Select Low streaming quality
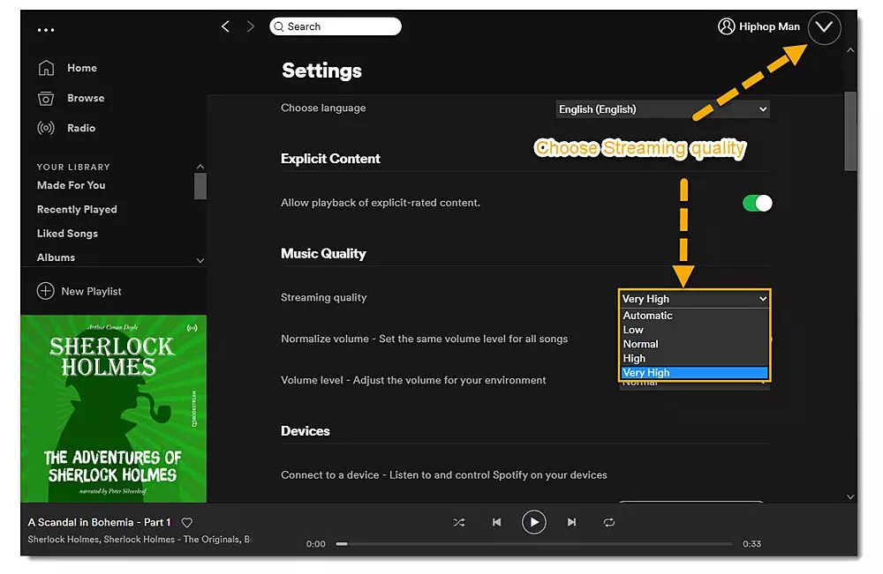 click(694, 330)
